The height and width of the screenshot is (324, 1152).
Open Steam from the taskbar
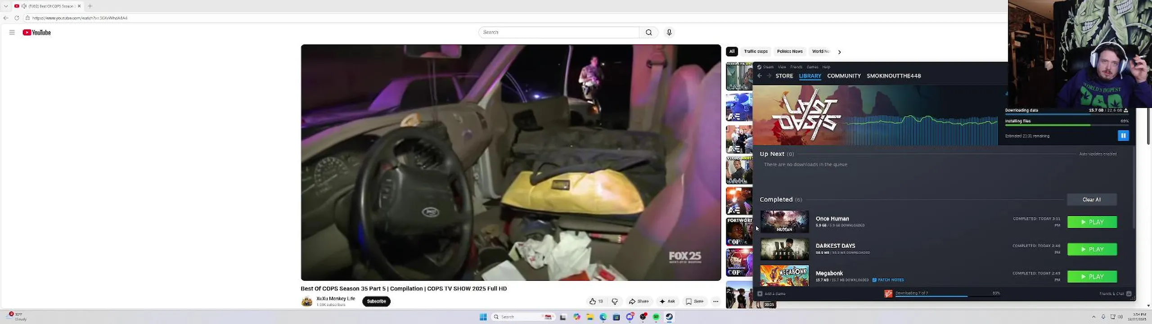coord(669,317)
